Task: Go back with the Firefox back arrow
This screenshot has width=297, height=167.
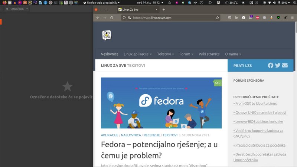Action: 98,17
